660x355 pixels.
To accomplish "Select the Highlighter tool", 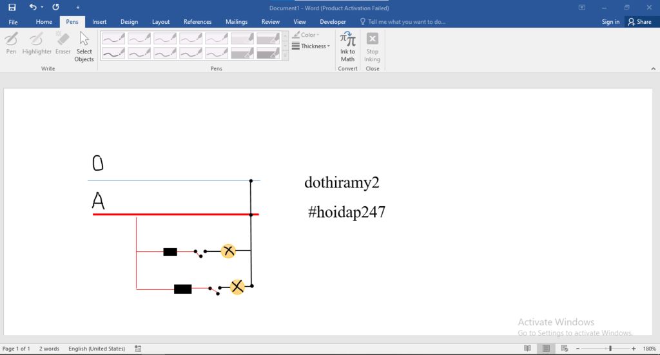I will [x=37, y=43].
